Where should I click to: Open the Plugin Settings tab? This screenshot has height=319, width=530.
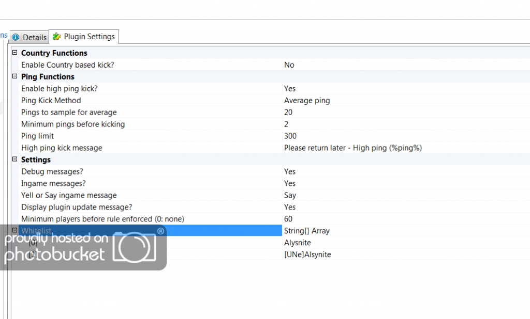89,37
